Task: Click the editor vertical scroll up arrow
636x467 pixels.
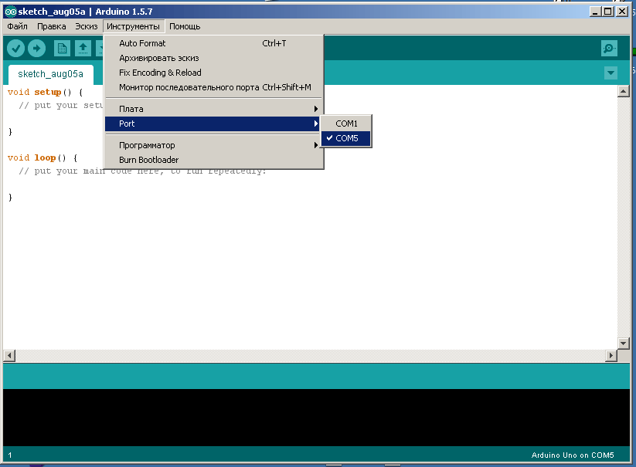Action: tap(624, 91)
